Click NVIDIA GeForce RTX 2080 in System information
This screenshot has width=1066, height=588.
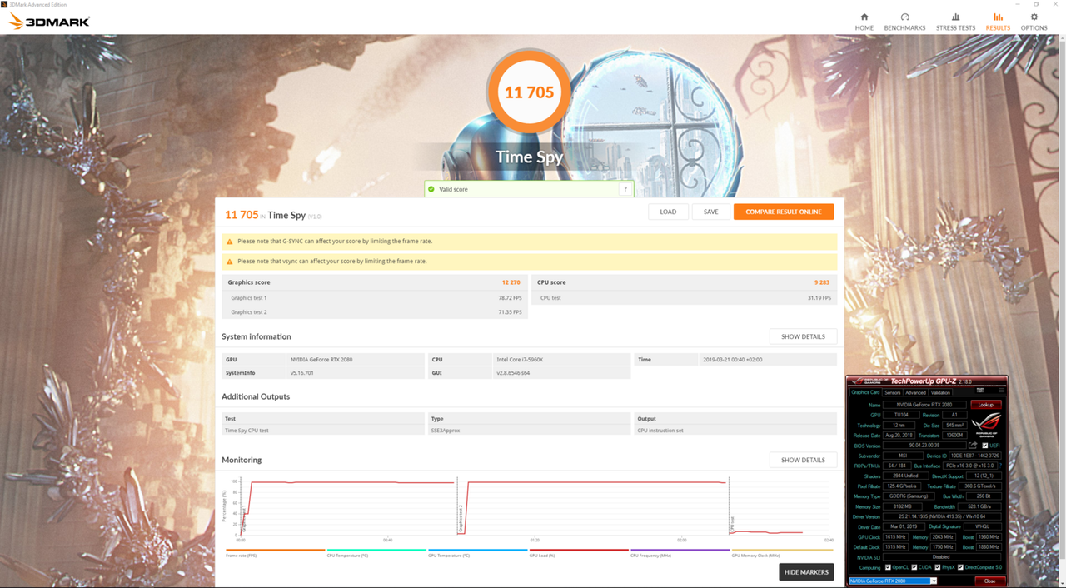[321, 360]
